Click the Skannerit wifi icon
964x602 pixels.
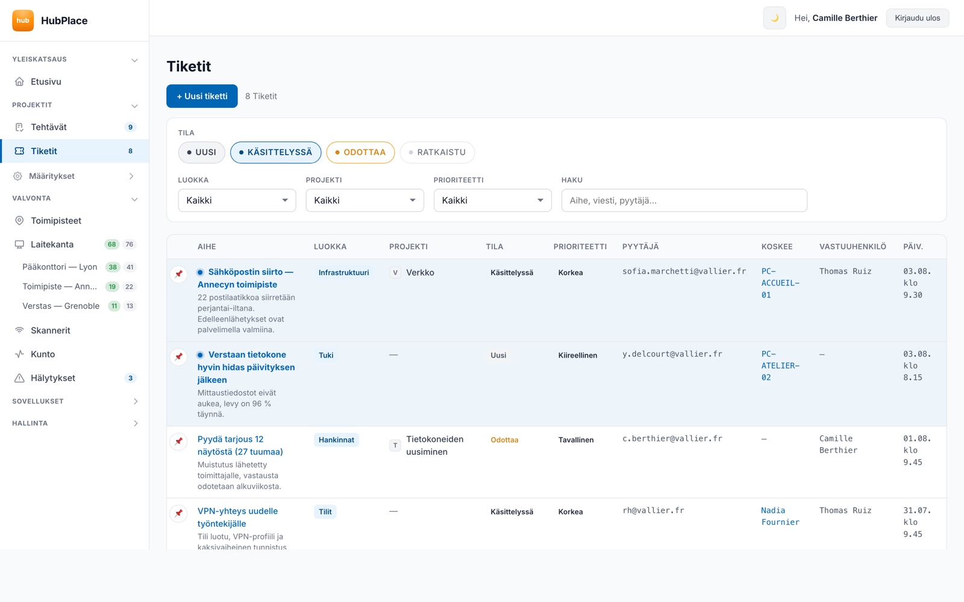click(19, 330)
